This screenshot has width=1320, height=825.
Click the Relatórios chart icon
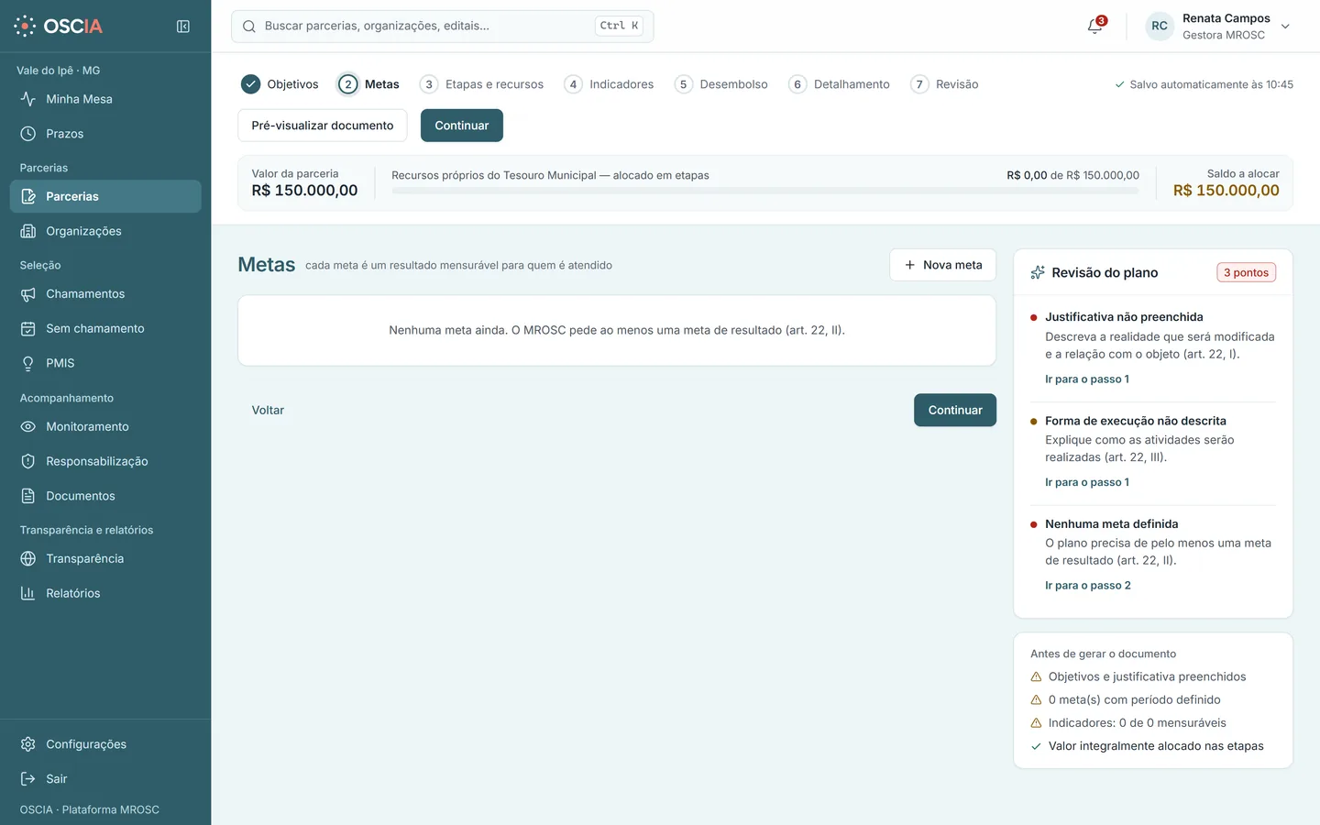click(x=28, y=593)
